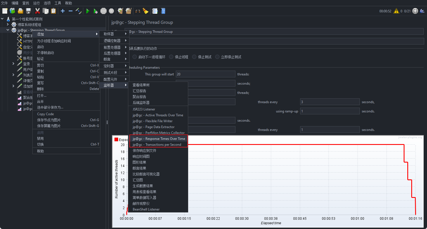Click the Clear gear-broom toolbar icon
Viewport: 427px width, 229px height.
120,11
